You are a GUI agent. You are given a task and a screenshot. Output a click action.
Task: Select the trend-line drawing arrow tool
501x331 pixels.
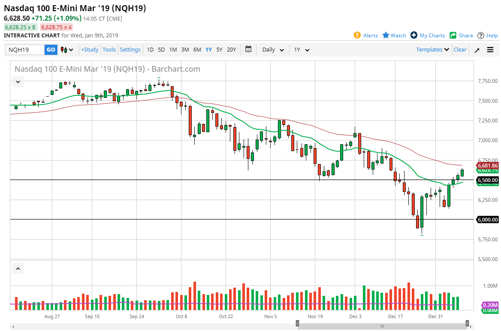pos(477,49)
